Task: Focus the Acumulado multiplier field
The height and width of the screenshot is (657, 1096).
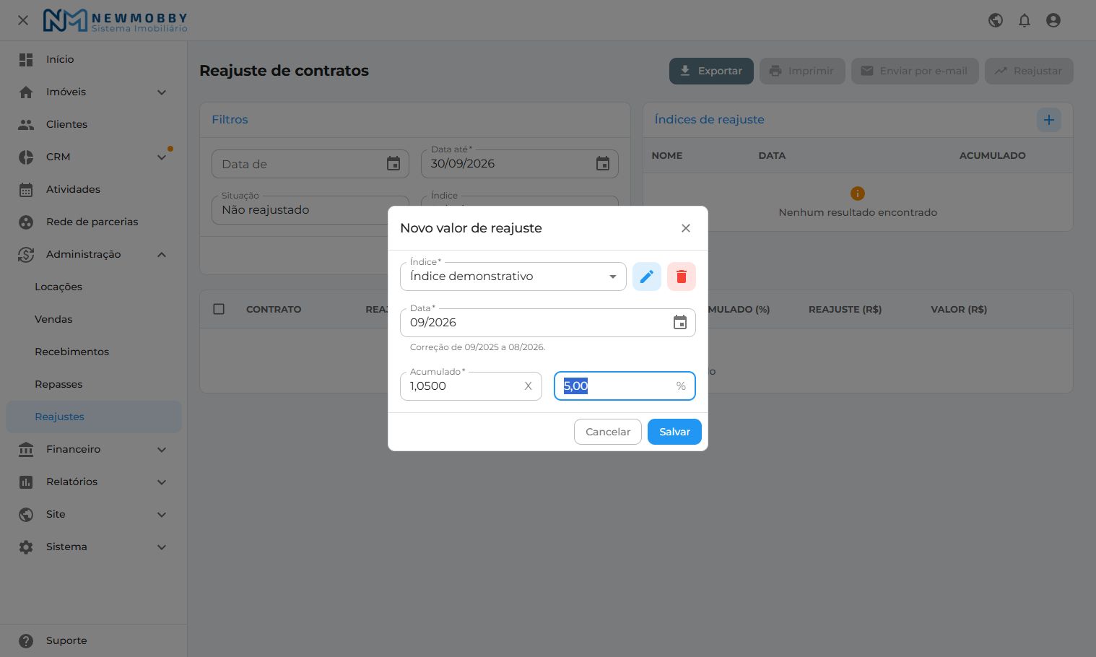Action: point(471,386)
